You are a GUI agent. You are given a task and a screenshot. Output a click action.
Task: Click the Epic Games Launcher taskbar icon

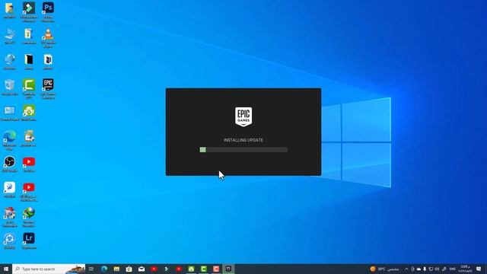(x=228, y=269)
